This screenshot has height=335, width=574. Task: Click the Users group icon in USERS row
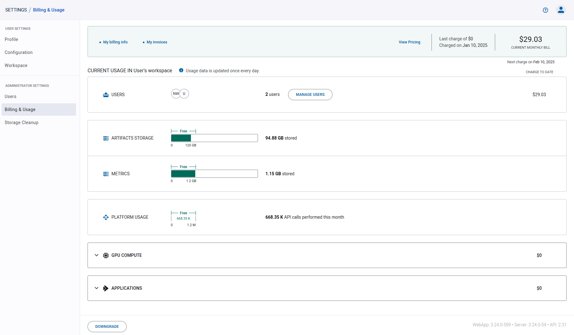tap(106, 95)
